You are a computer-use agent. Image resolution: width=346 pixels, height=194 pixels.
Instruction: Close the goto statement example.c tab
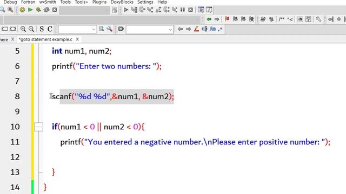pos(77,39)
